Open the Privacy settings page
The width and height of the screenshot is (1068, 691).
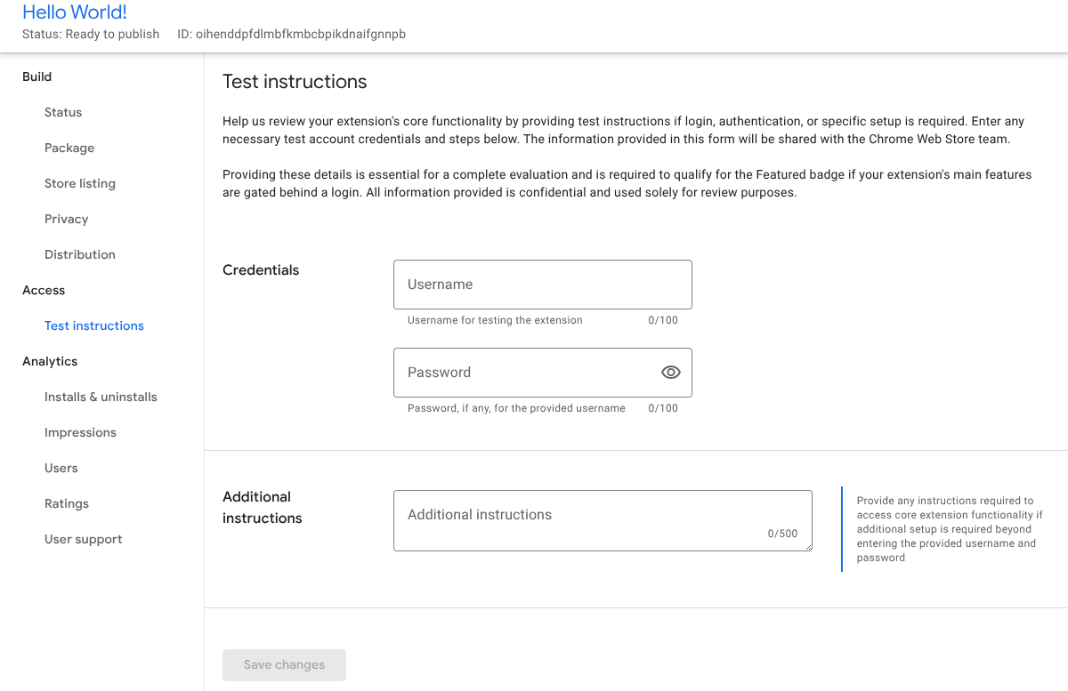tap(66, 219)
